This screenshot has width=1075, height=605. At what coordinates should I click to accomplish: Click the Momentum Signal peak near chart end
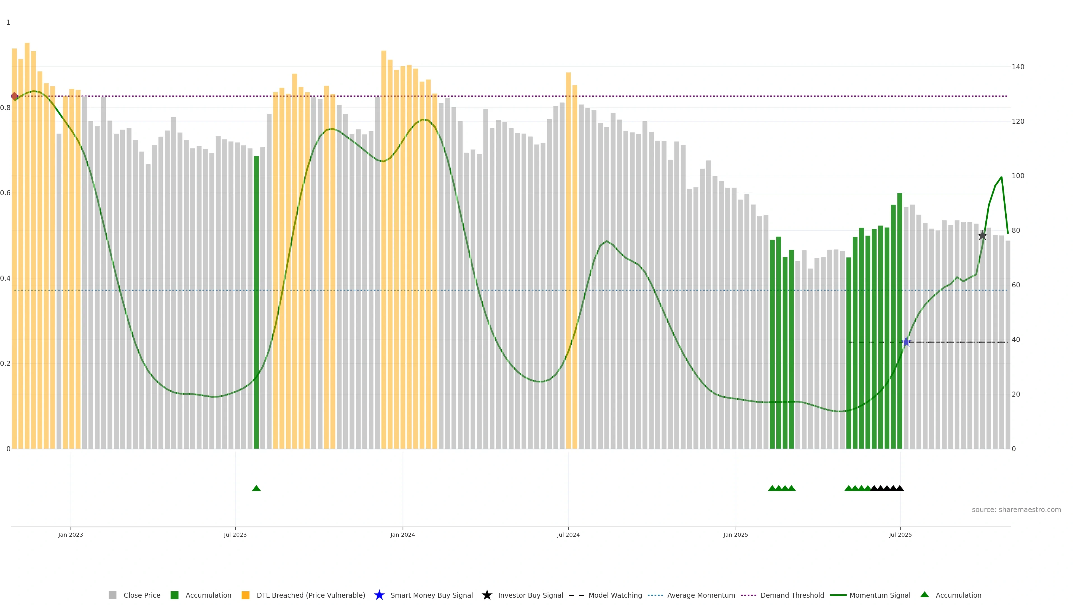(1001, 178)
